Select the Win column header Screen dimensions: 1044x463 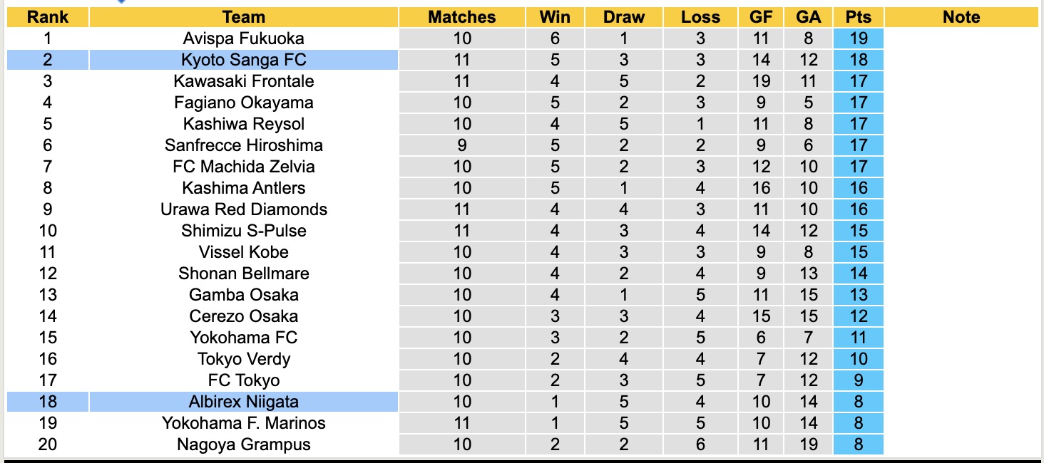pos(555,17)
